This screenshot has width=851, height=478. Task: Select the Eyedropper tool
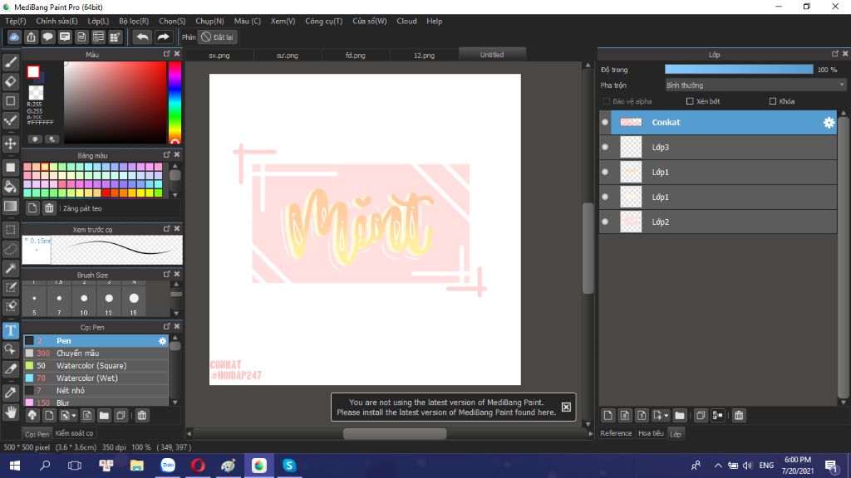click(x=10, y=393)
